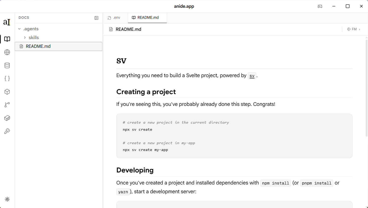Click the chevron next to FM
This screenshot has width=368, height=208.
(x=359, y=29)
